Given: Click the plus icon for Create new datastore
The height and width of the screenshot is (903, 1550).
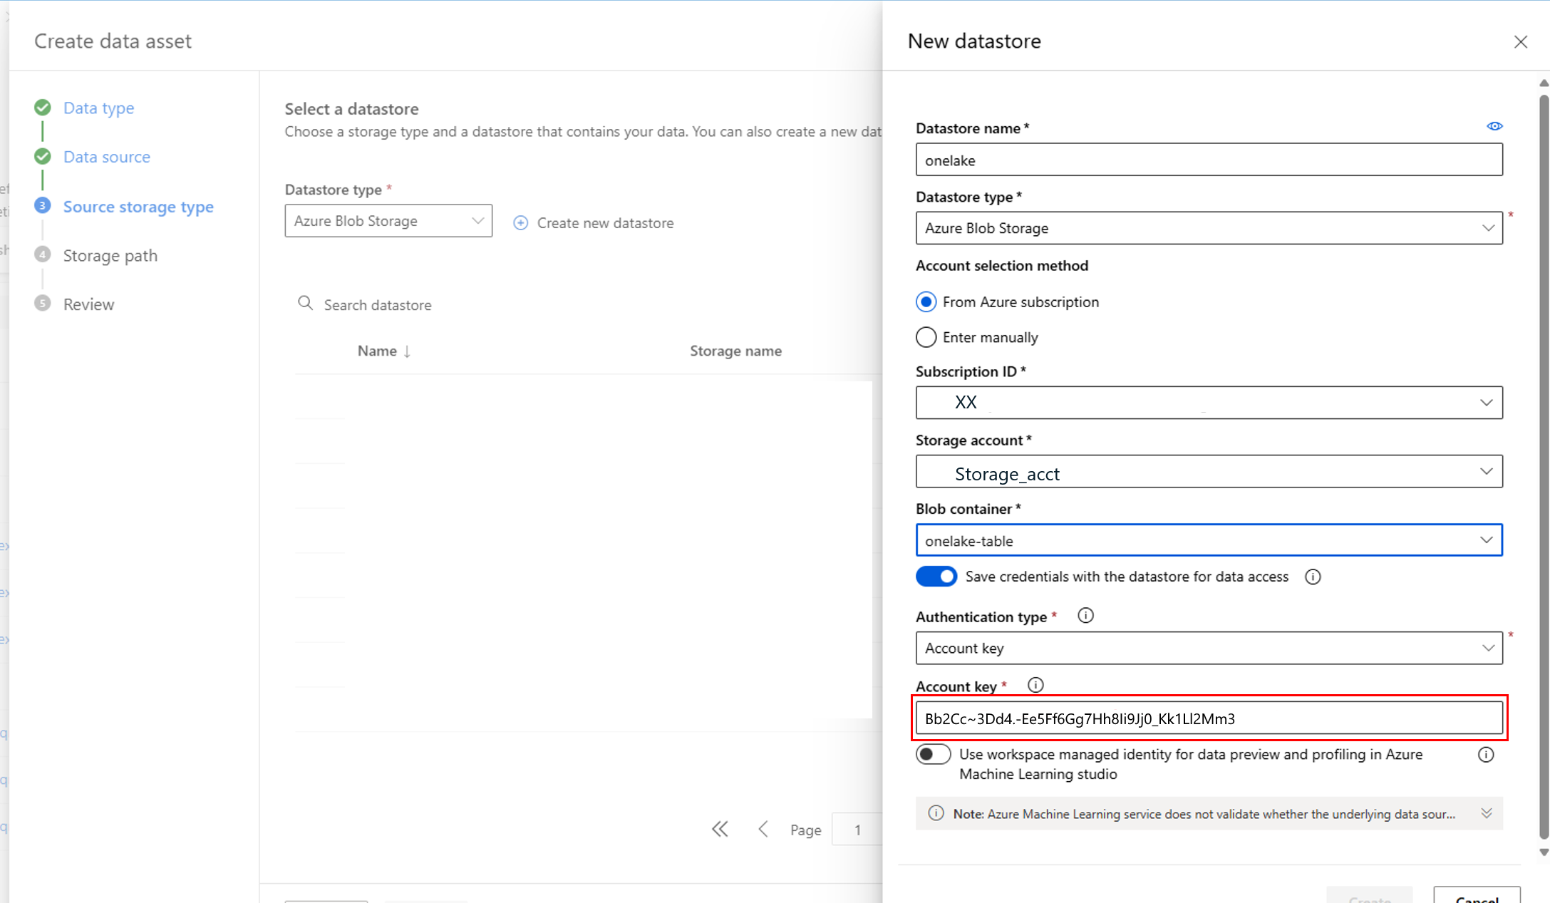Looking at the screenshot, I should click(521, 223).
